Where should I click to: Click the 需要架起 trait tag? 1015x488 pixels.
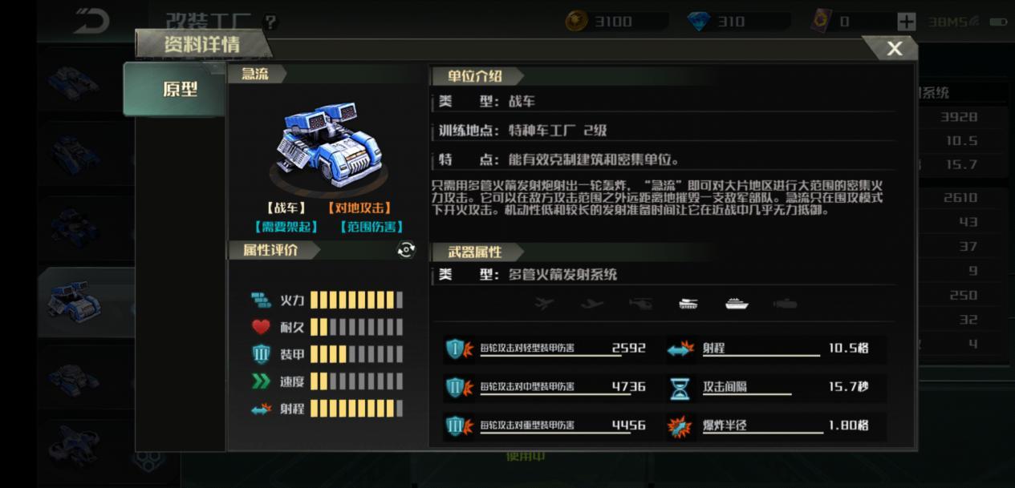pyautogui.click(x=286, y=227)
